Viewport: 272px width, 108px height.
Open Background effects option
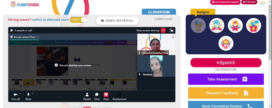click(x=119, y=96)
